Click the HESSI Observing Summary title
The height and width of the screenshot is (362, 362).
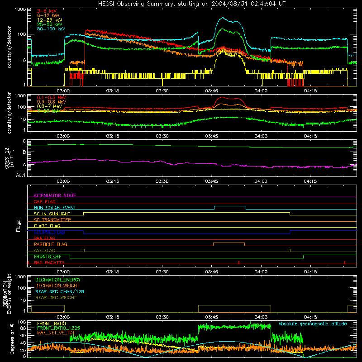[x=191, y=4]
